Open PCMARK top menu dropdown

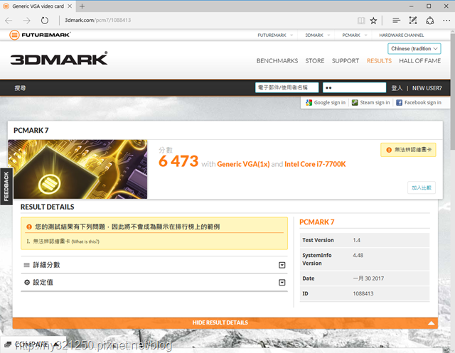click(354, 35)
